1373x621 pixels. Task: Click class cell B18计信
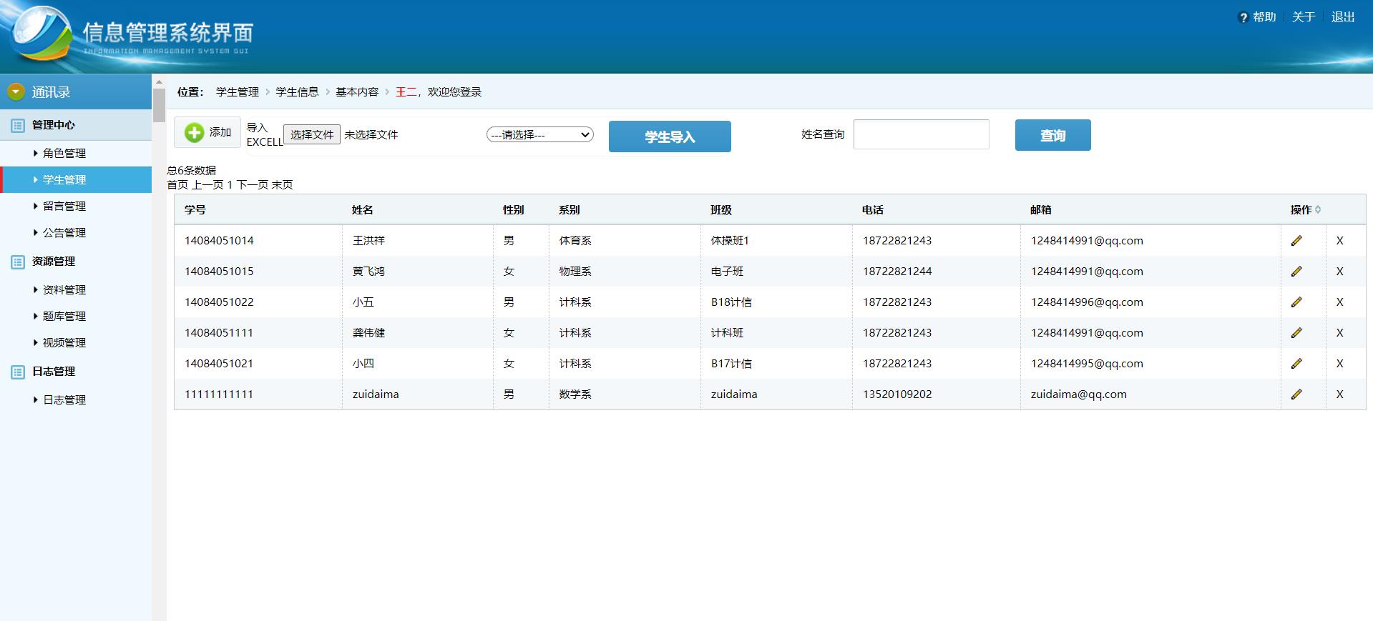[x=731, y=302]
